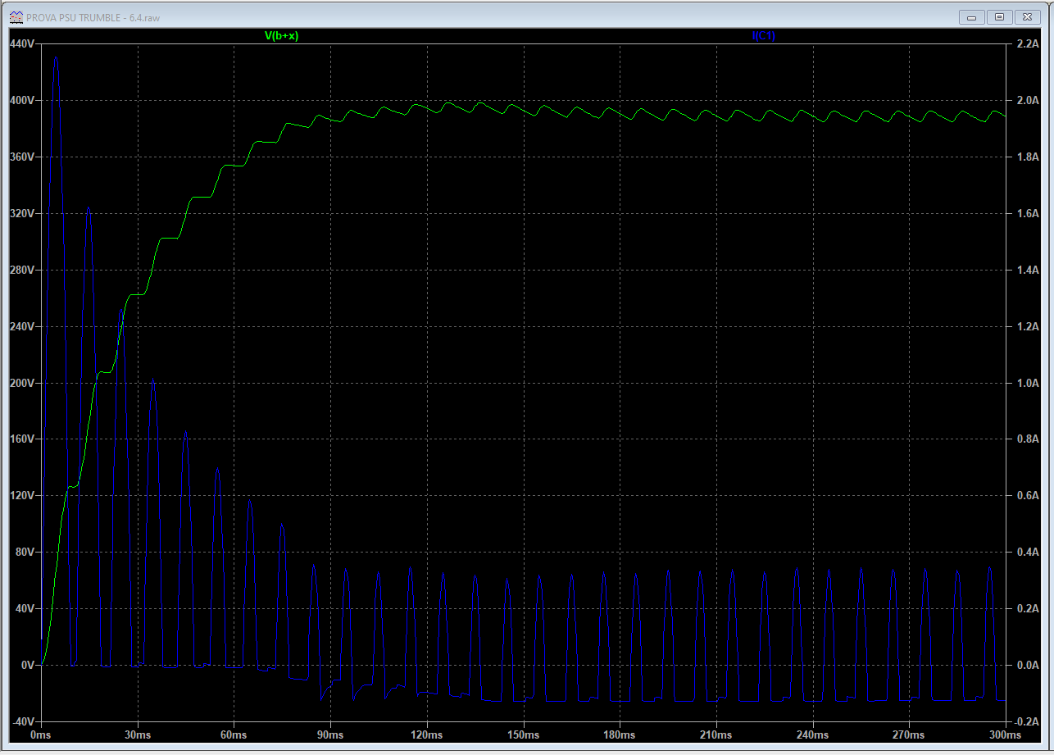The width and height of the screenshot is (1054, 755).
Task: Click the 0V left axis label
Action: click(26, 666)
